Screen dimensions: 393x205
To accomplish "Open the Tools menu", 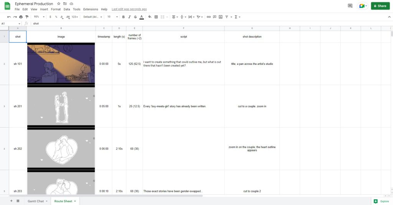I will pos(77,9).
